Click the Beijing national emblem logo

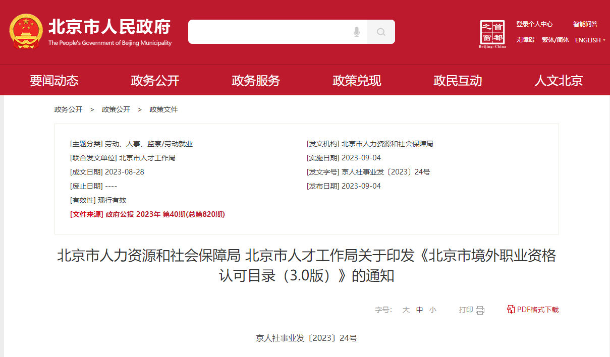[26, 32]
